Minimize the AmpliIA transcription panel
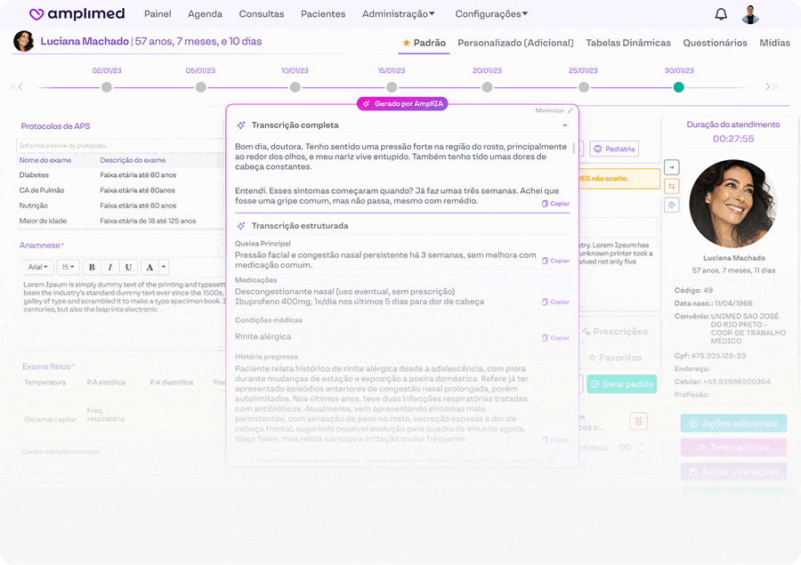 point(554,110)
